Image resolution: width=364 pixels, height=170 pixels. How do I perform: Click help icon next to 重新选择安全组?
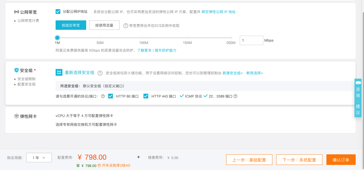point(100,73)
